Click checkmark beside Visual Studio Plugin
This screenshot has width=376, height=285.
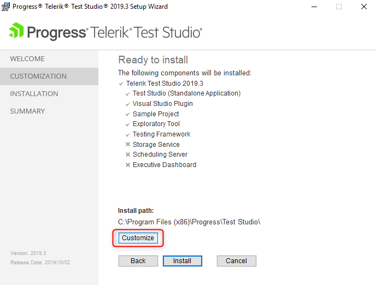127,104
